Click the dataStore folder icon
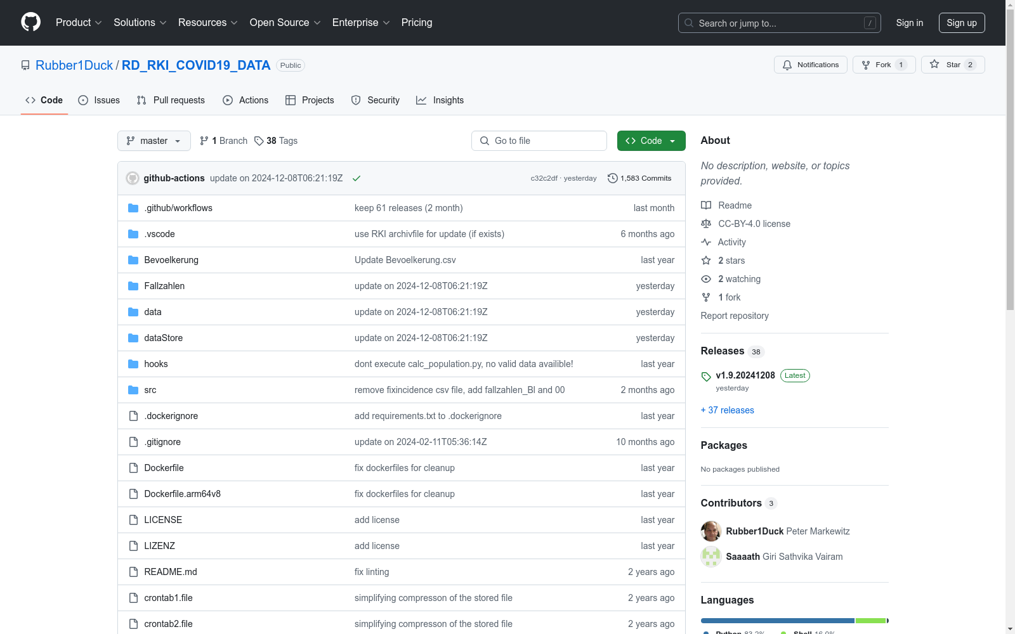1015x634 pixels. [133, 338]
